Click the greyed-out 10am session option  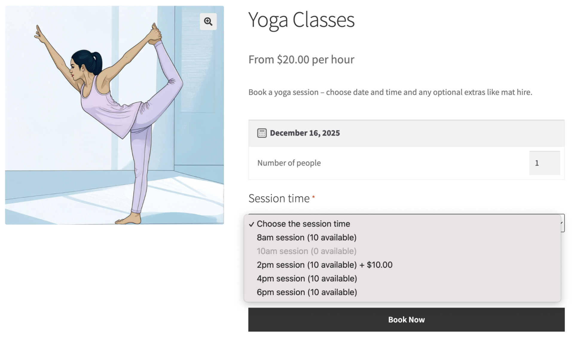click(x=306, y=251)
